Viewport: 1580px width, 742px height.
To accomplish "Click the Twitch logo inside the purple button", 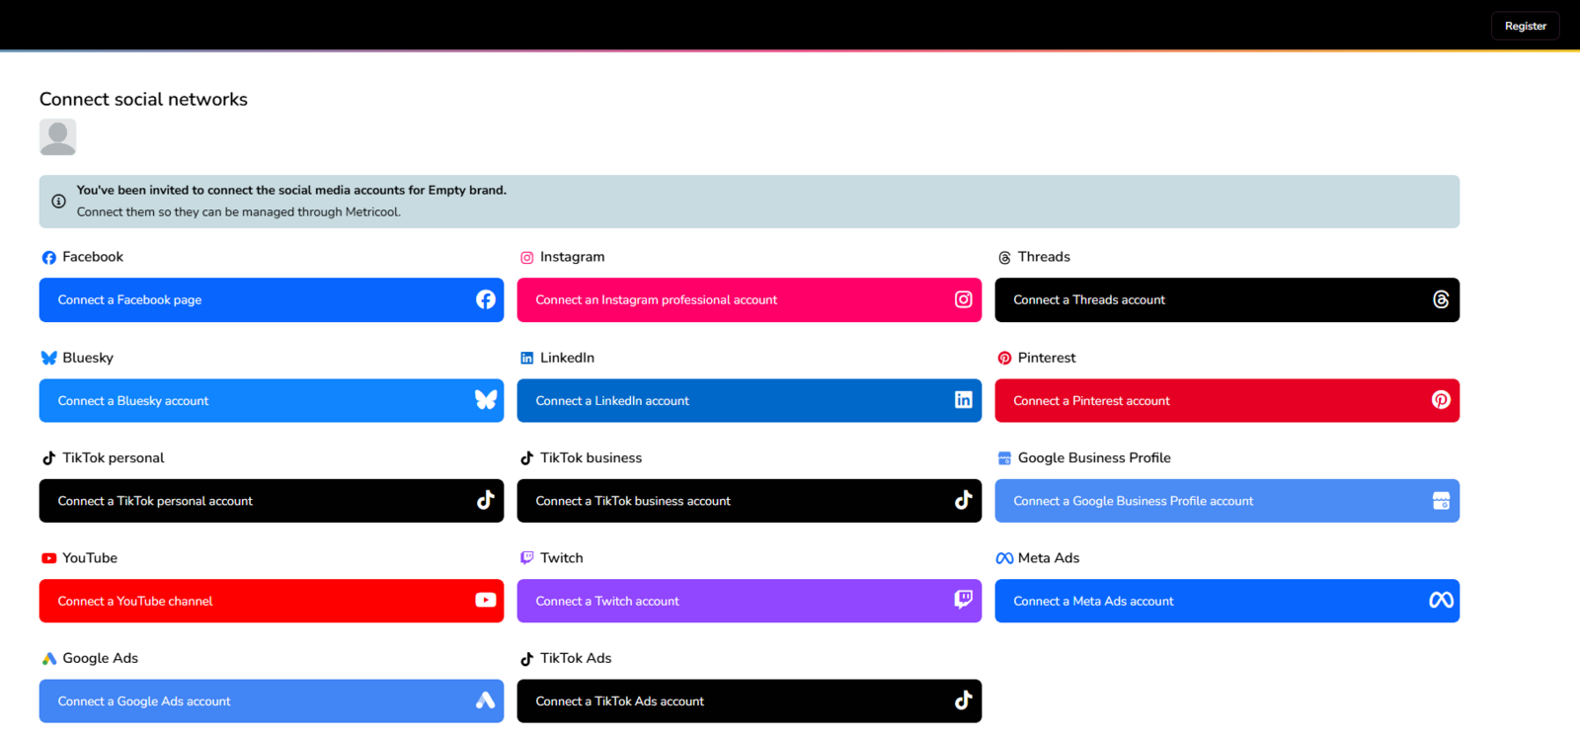I will tap(964, 600).
